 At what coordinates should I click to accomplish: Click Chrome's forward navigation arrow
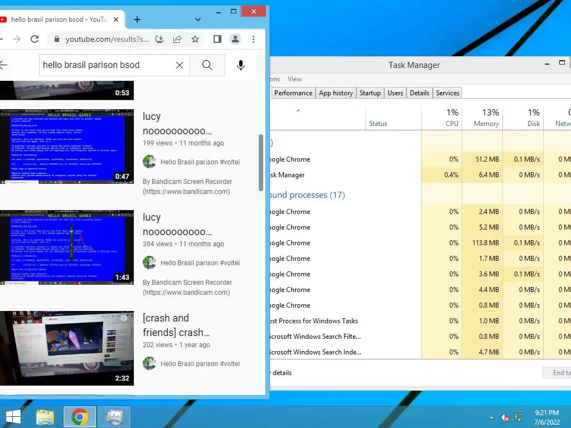tap(17, 39)
